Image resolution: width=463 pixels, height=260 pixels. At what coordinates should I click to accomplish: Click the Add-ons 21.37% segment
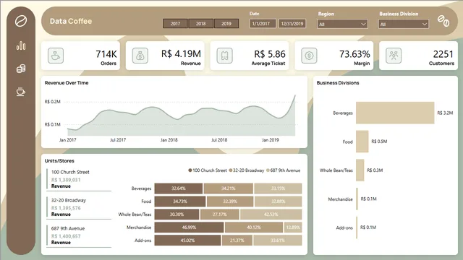coord(237,240)
